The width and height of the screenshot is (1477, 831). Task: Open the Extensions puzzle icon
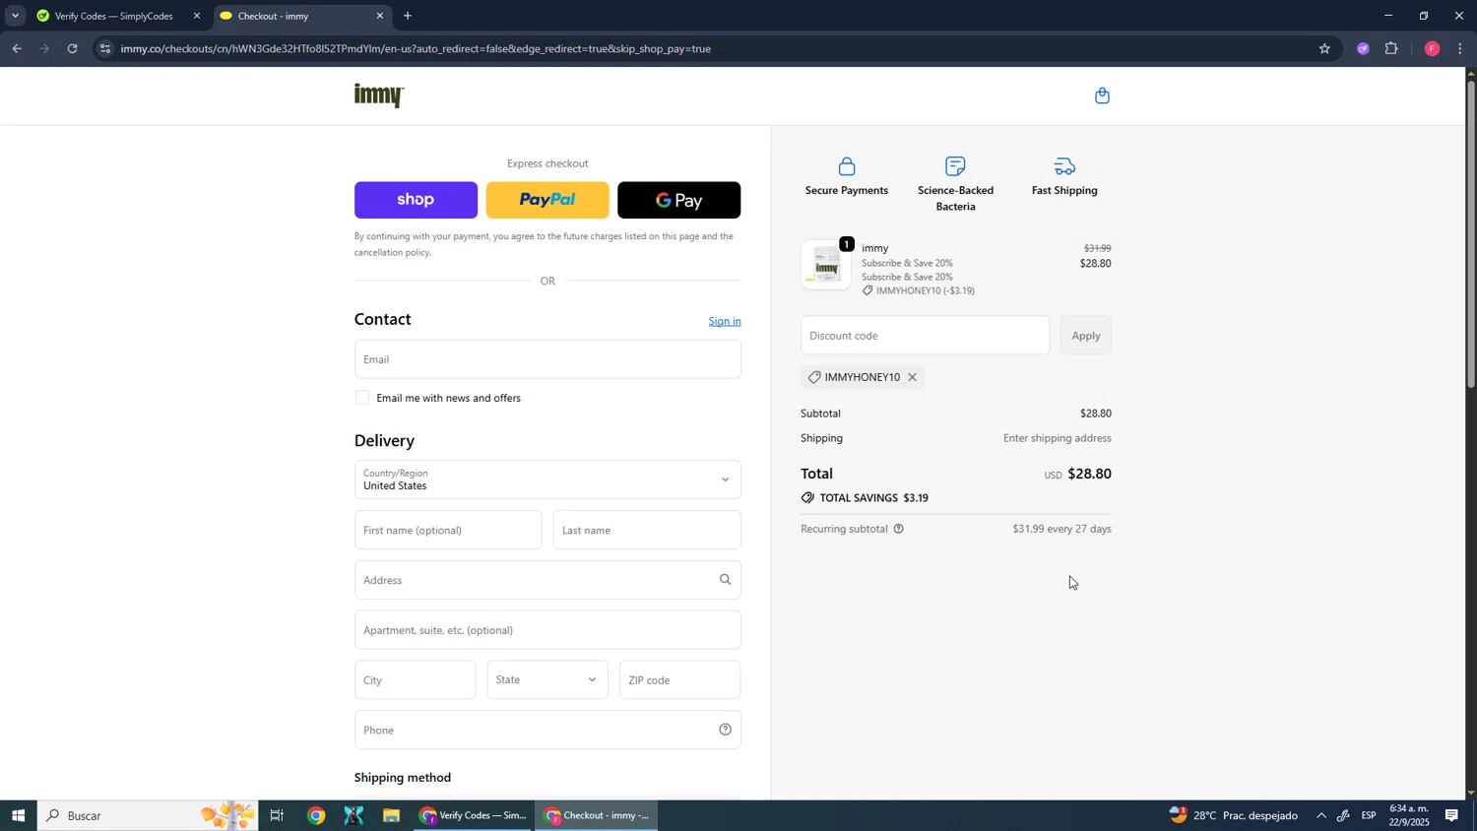point(1391,48)
